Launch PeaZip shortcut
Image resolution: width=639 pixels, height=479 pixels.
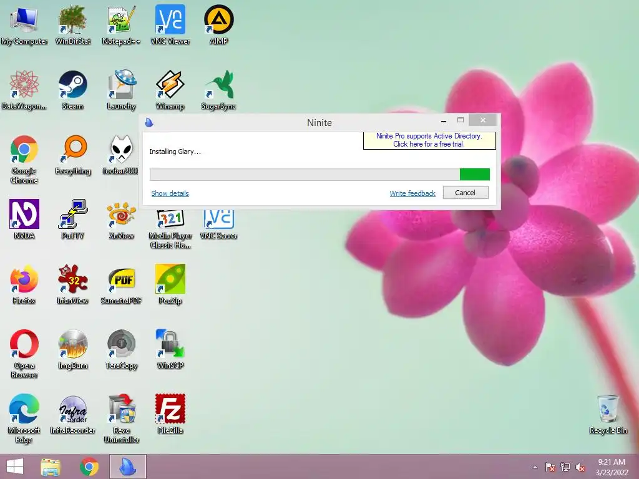coord(170,284)
